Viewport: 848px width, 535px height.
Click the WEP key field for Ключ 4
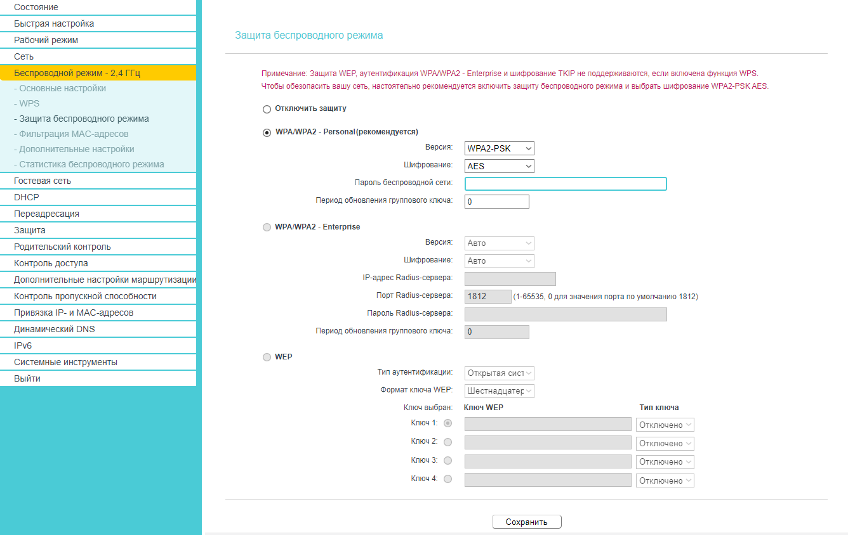pos(548,480)
